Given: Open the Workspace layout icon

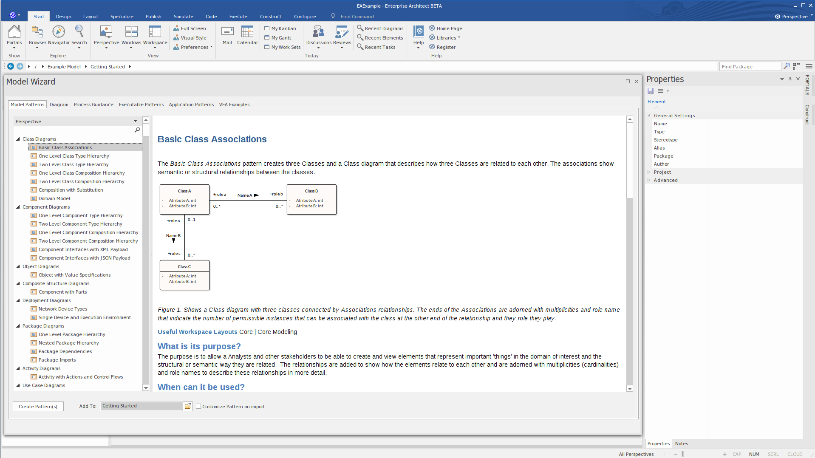Looking at the screenshot, I should point(155,32).
